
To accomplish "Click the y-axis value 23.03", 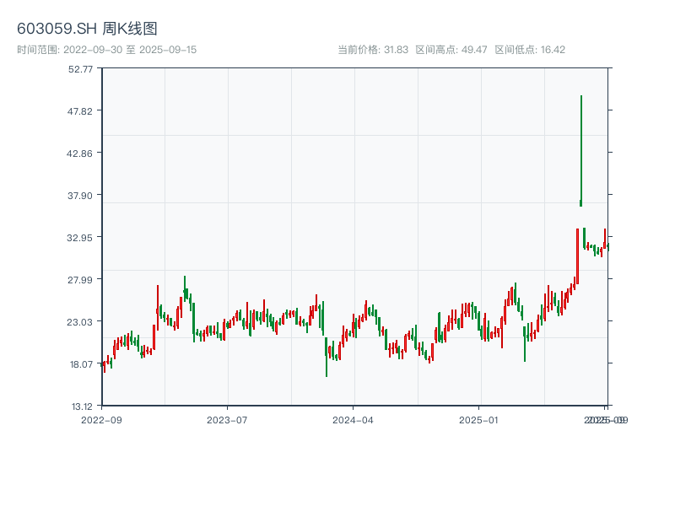I will click(80, 322).
